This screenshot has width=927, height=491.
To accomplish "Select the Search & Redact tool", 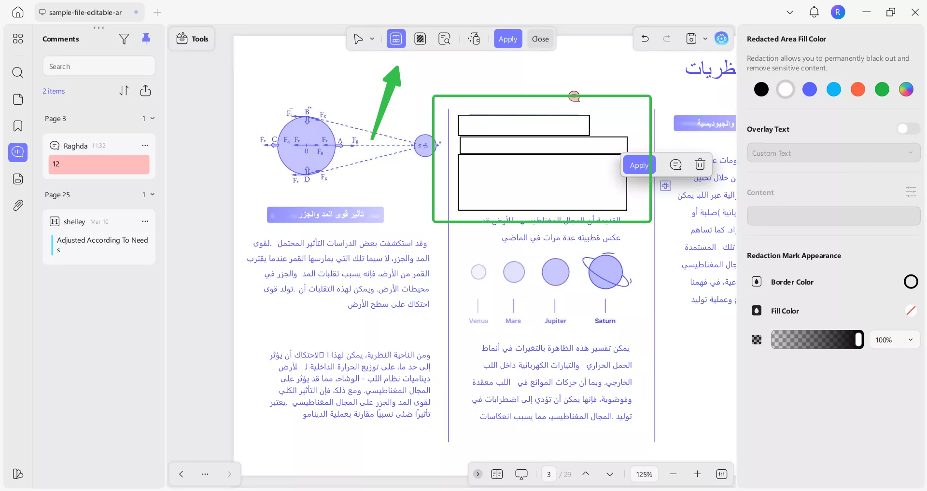I will [444, 39].
